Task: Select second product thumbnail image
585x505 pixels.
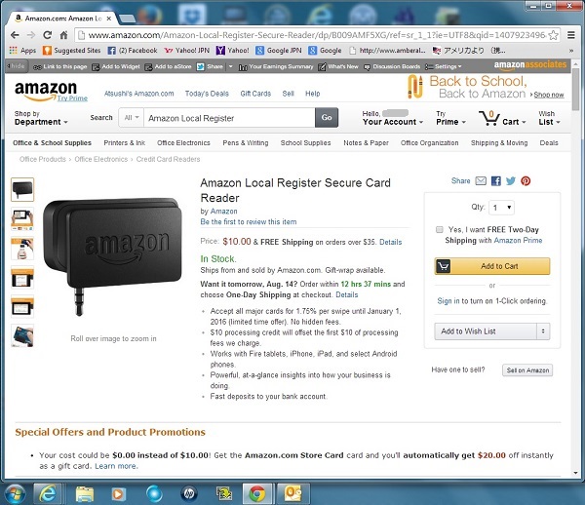Action: [x=22, y=219]
